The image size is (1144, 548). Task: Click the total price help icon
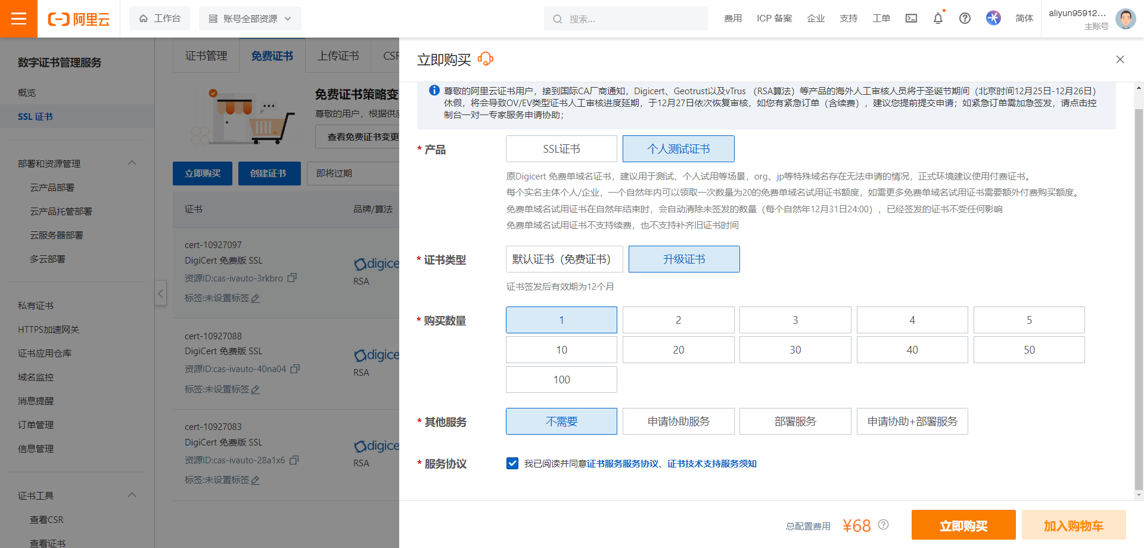[884, 524]
